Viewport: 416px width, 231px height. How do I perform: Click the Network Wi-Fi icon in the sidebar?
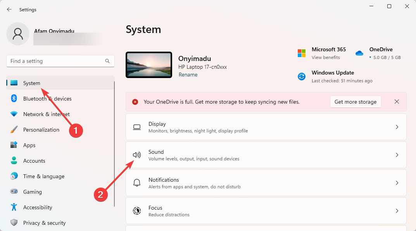(14, 114)
